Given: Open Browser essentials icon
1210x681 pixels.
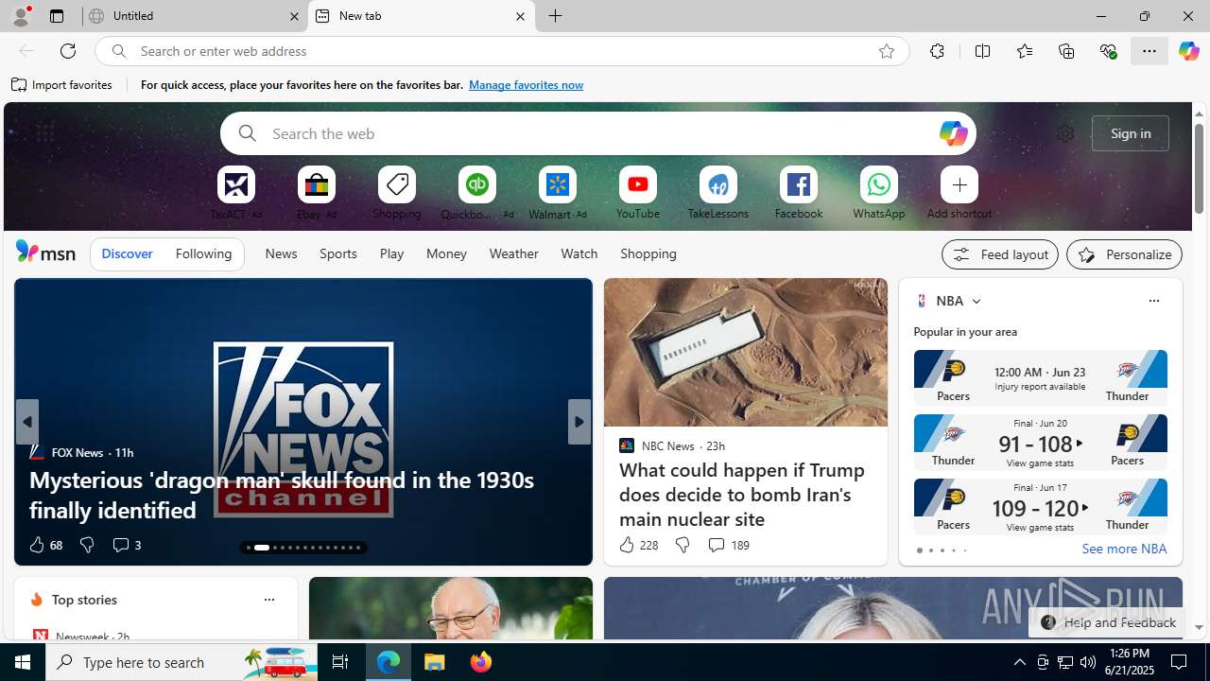Looking at the screenshot, I should pos(1108,51).
